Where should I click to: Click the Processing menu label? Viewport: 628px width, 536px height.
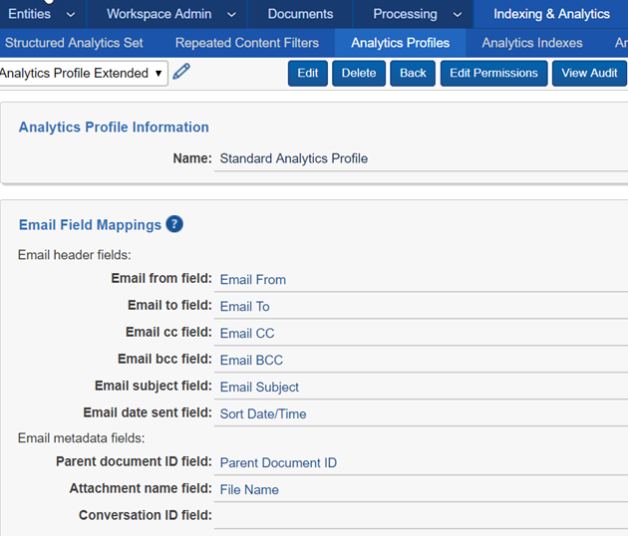(x=405, y=14)
